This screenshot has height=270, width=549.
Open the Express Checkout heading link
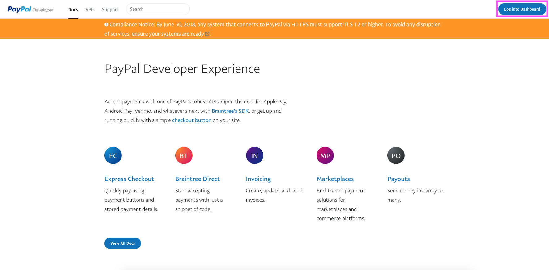[x=129, y=179]
